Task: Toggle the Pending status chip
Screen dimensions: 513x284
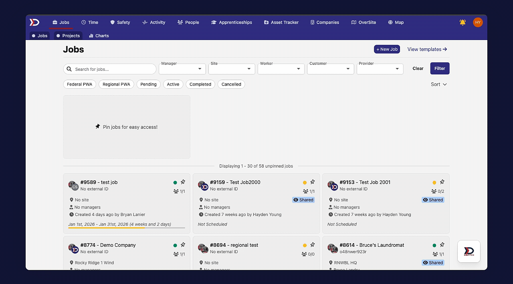Action: 148,84
